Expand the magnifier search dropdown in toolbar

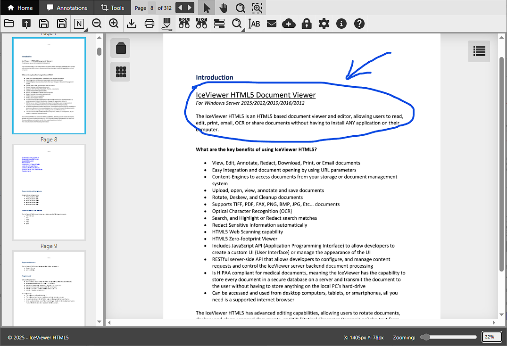pyautogui.click(x=237, y=24)
